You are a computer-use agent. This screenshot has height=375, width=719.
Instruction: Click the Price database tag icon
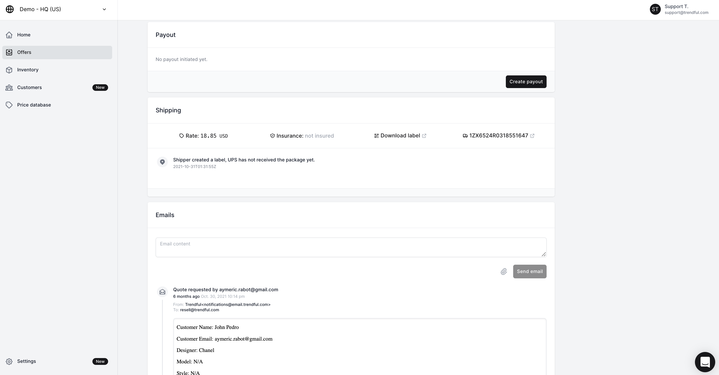pyautogui.click(x=9, y=105)
